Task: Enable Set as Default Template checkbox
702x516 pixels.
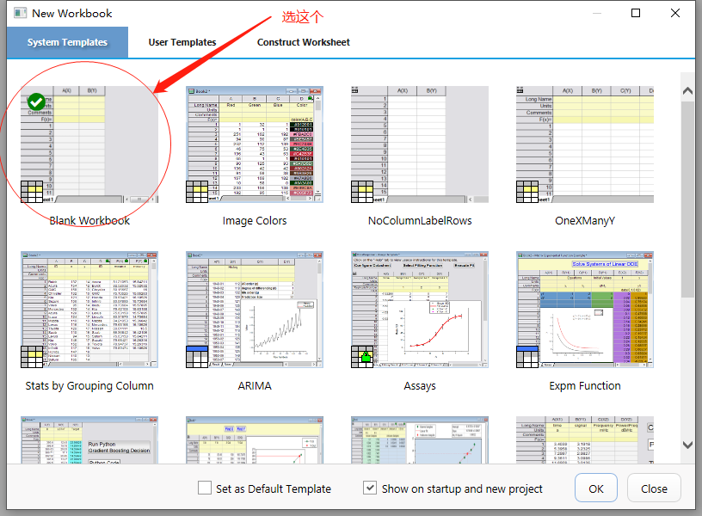Action: pyautogui.click(x=205, y=488)
